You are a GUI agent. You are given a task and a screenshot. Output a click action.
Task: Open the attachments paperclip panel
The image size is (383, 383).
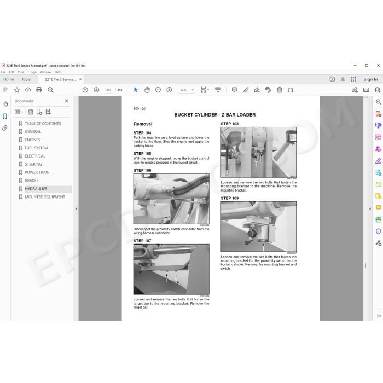[5, 128]
